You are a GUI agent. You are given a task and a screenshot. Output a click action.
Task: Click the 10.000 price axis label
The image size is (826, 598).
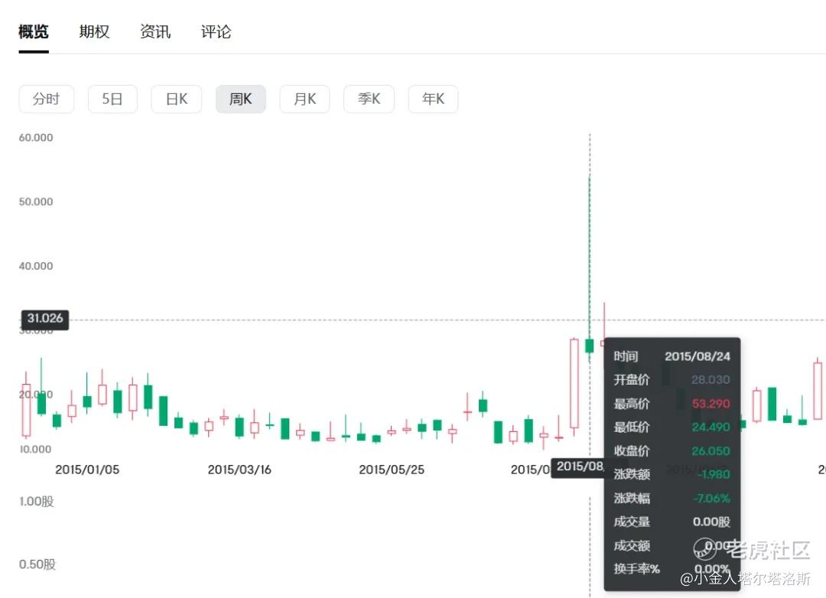pyautogui.click(x=36, y=450)
